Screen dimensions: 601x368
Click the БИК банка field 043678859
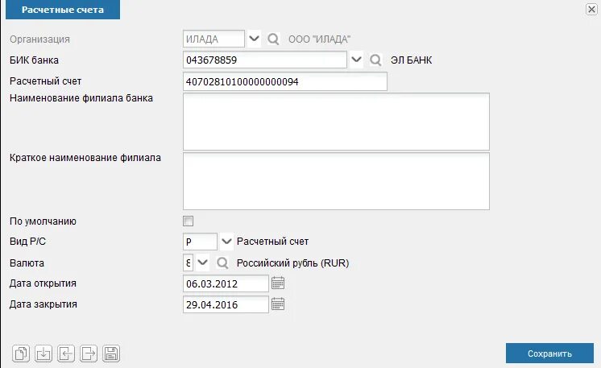point(265,60)
